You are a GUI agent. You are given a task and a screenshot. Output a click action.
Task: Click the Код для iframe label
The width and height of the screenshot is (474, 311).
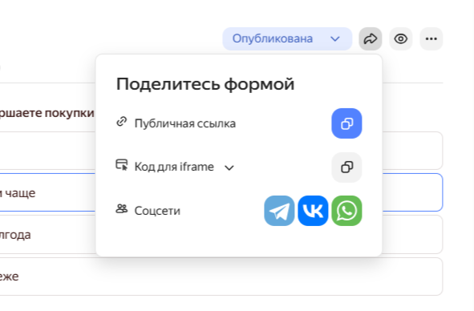tap(174, 167)
